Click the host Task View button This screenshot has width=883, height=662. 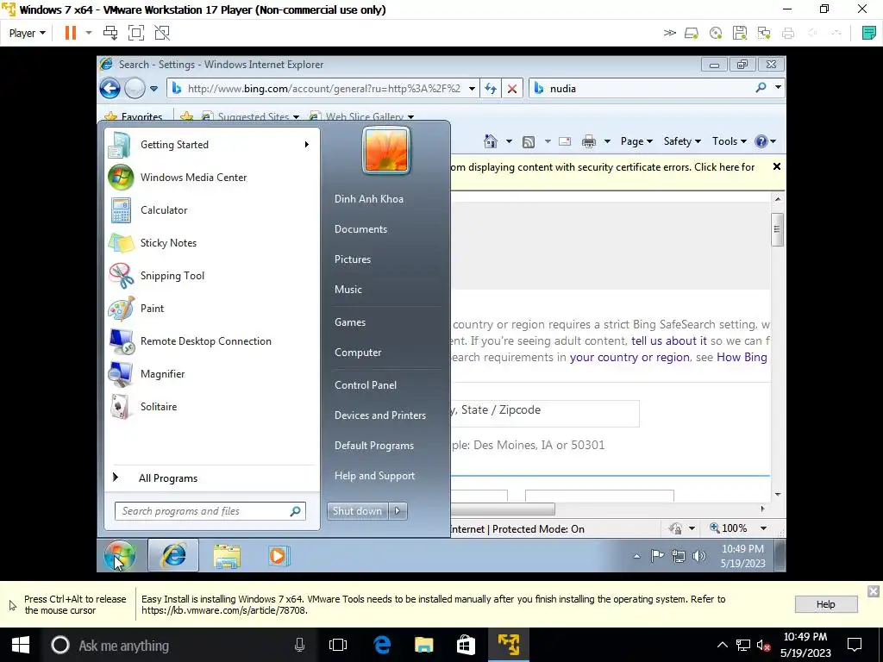point(338,645)
